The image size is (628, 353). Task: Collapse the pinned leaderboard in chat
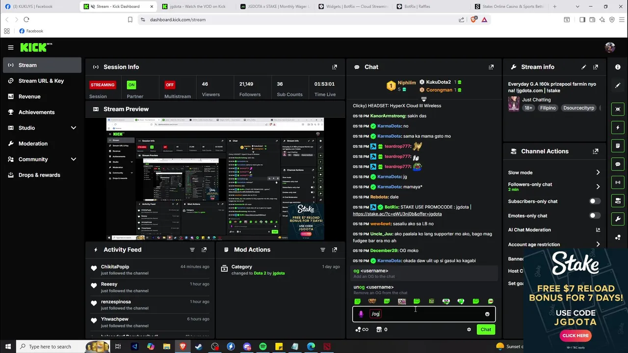pos(424,100)
